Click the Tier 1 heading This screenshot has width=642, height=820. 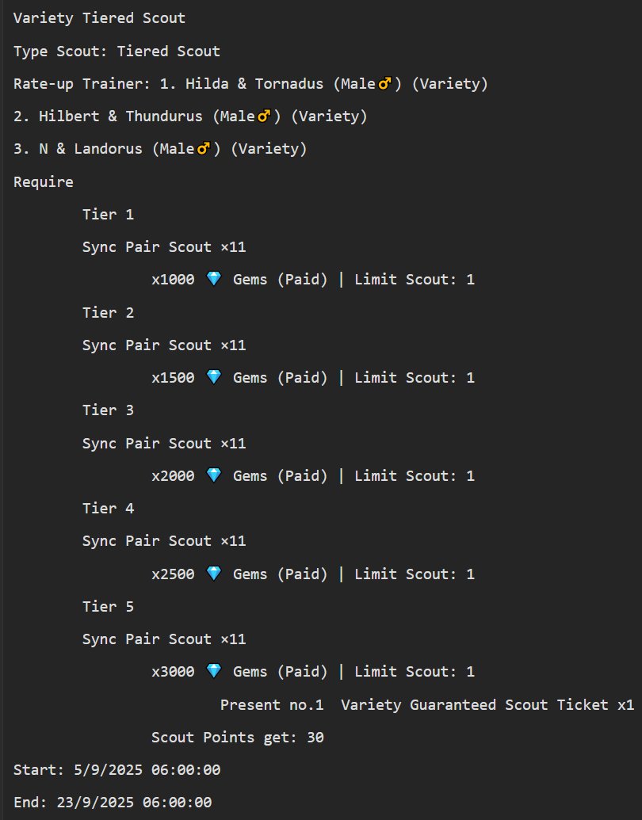(109, 215)
